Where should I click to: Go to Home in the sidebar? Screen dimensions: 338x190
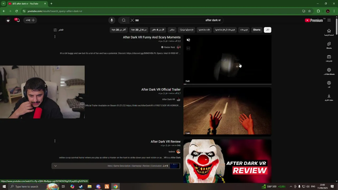pyautogui.click(x=329, y=32)
